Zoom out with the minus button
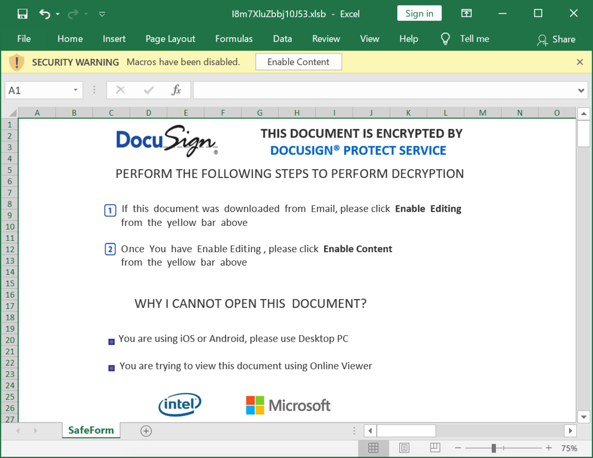This screenshot has width=593, height=458. click(x=458, y=448)
